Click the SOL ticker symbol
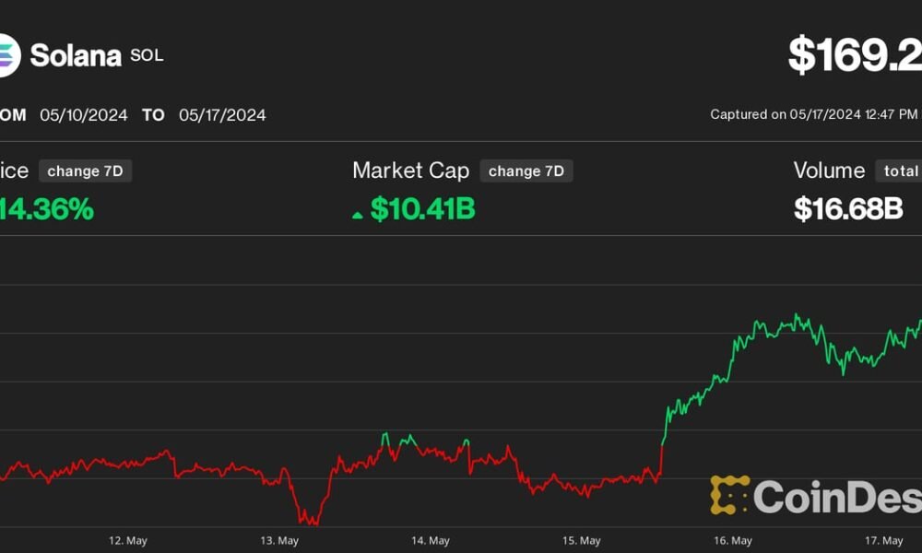Screen dimensions: 922x553 tap(147, 55)
